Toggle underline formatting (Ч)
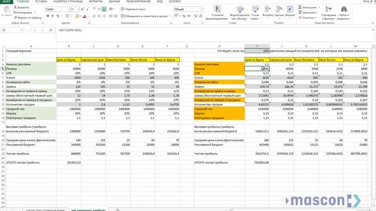This screenshot has width=376, height=211. pos(58,16)
